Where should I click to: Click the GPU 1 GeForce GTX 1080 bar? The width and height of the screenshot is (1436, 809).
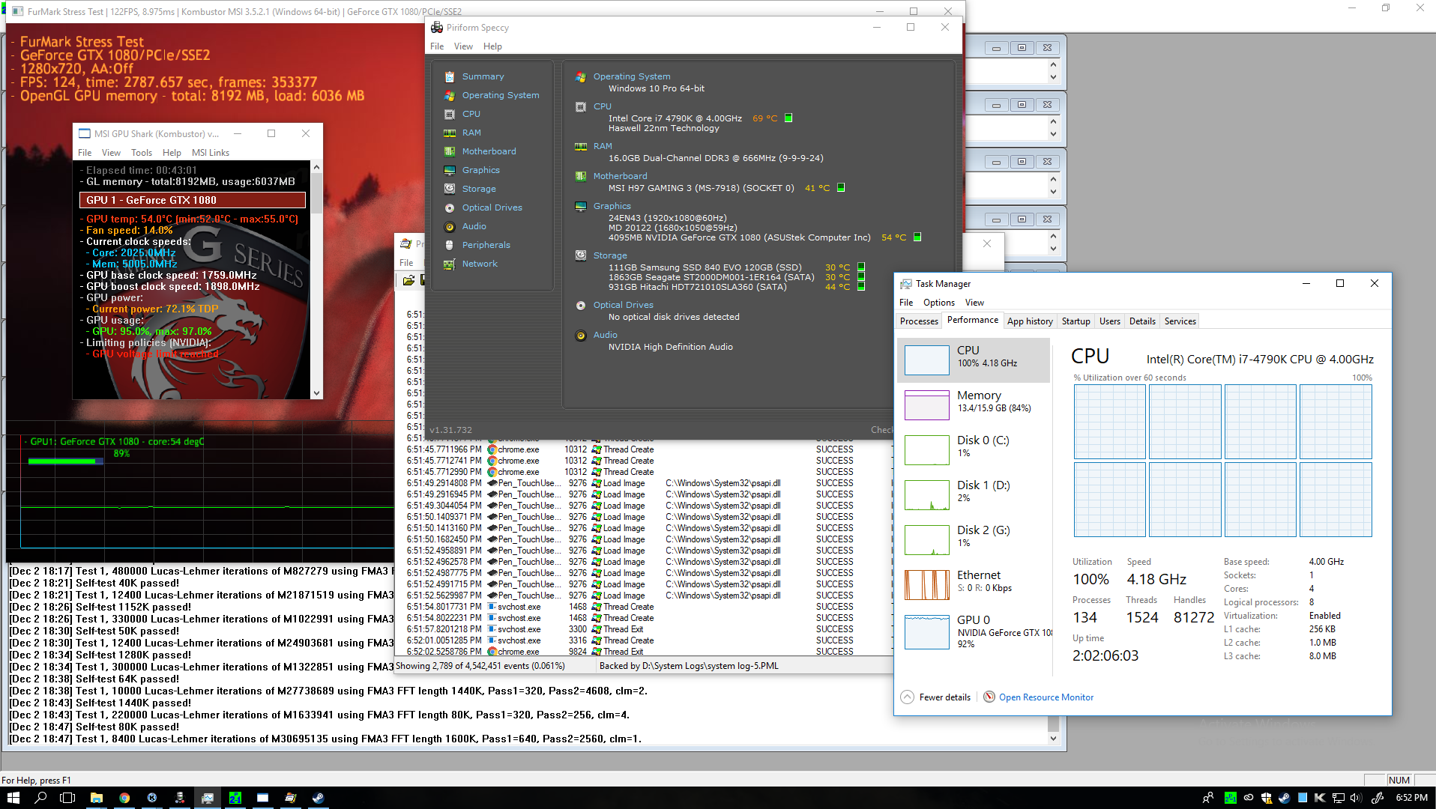point(193,200)
